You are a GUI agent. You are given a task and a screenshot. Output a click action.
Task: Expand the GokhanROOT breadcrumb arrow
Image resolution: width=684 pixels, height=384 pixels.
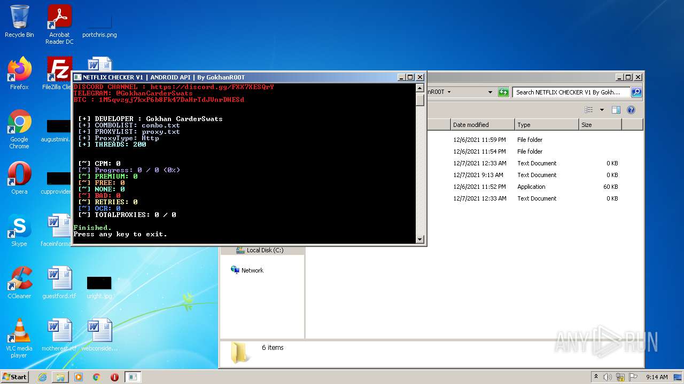point(449,92)
